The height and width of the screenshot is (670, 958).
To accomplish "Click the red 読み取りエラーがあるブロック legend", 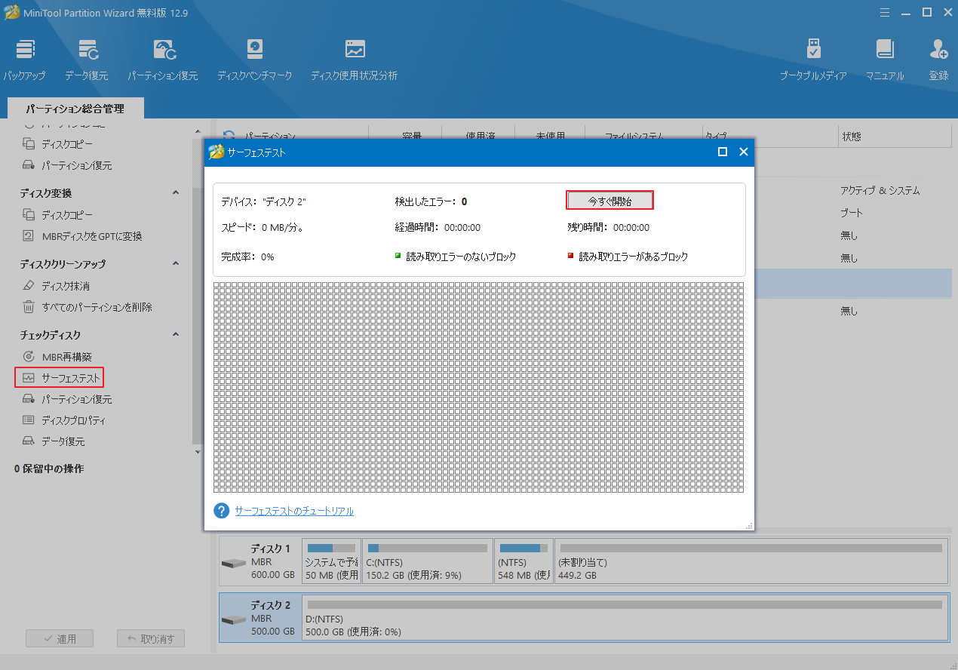I will pyautogui.click(x=628, y=257).
